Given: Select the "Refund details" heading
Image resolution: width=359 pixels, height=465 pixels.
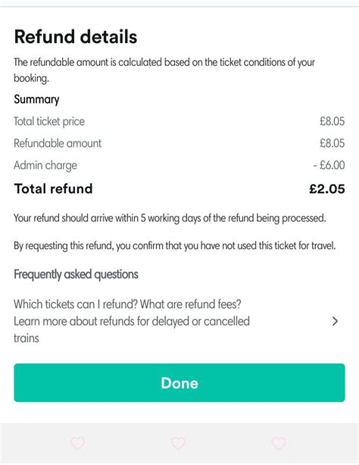Looking at the screenshot, I should [76, 37].
